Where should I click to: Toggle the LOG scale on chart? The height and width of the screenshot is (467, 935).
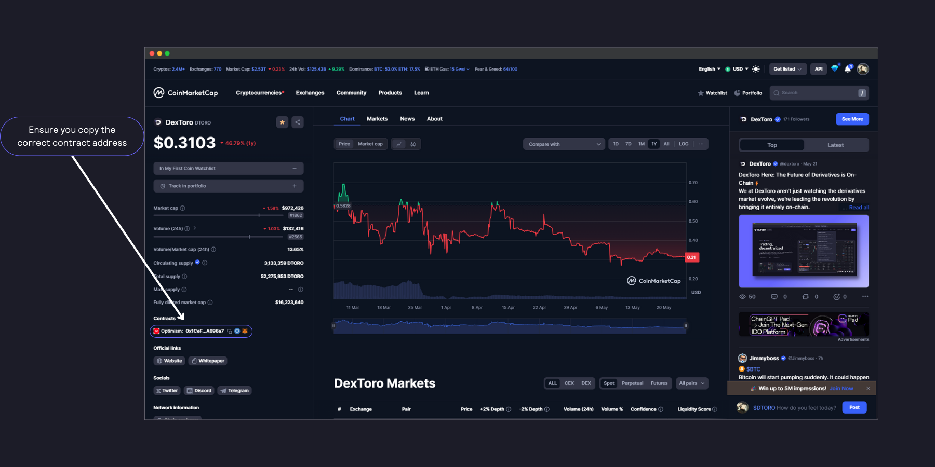[684, 144]
